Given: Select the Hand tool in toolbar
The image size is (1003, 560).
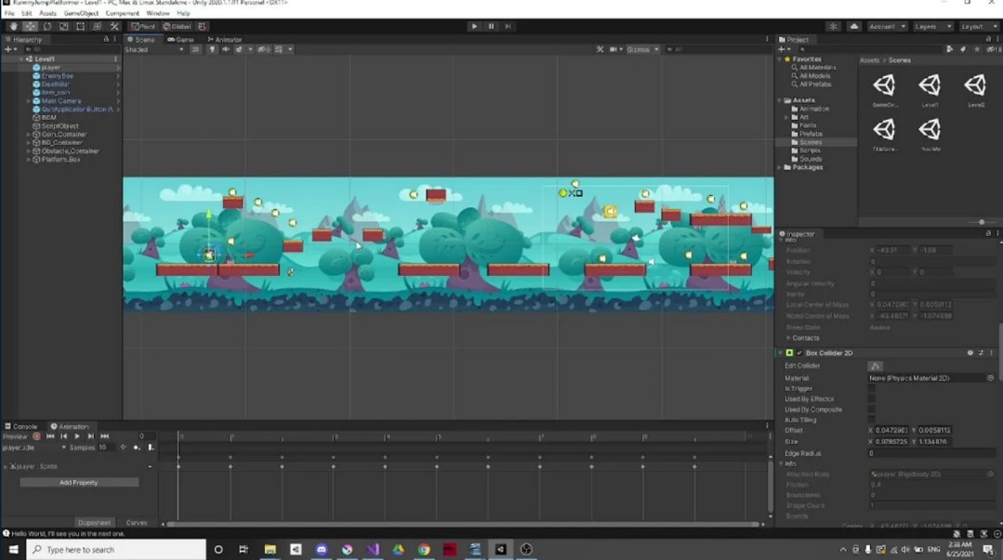Looking at the screenshot, I should point(13,26).
